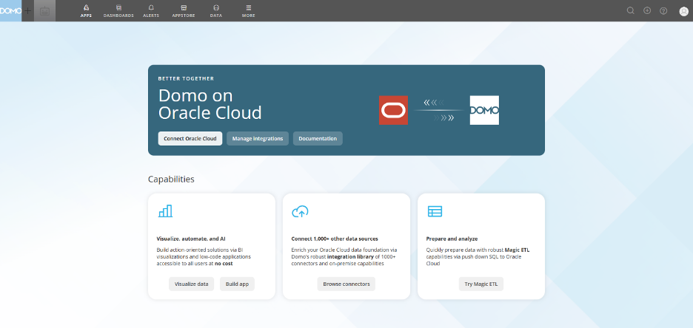Click the search magnifier icon
Image resolution: width=693 pixels, height=328 pixels.
631,10
